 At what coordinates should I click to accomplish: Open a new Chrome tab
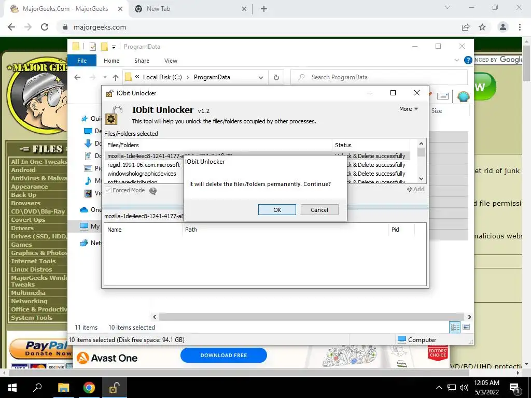[264, 9]
